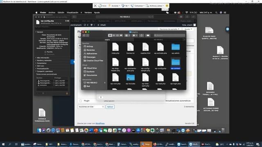
Task: Select the wp-load.php file
Action: (160, 78)
